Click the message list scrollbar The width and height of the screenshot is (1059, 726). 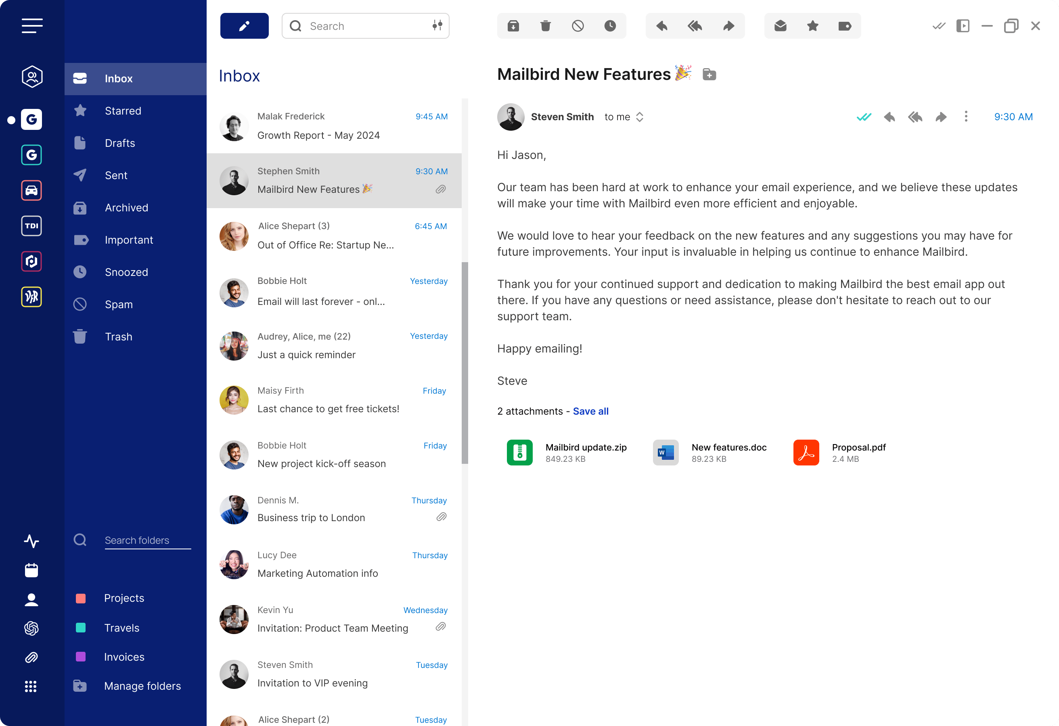(x=465, y=363)
